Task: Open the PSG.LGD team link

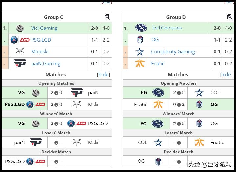Action: (x=41, y=40)
